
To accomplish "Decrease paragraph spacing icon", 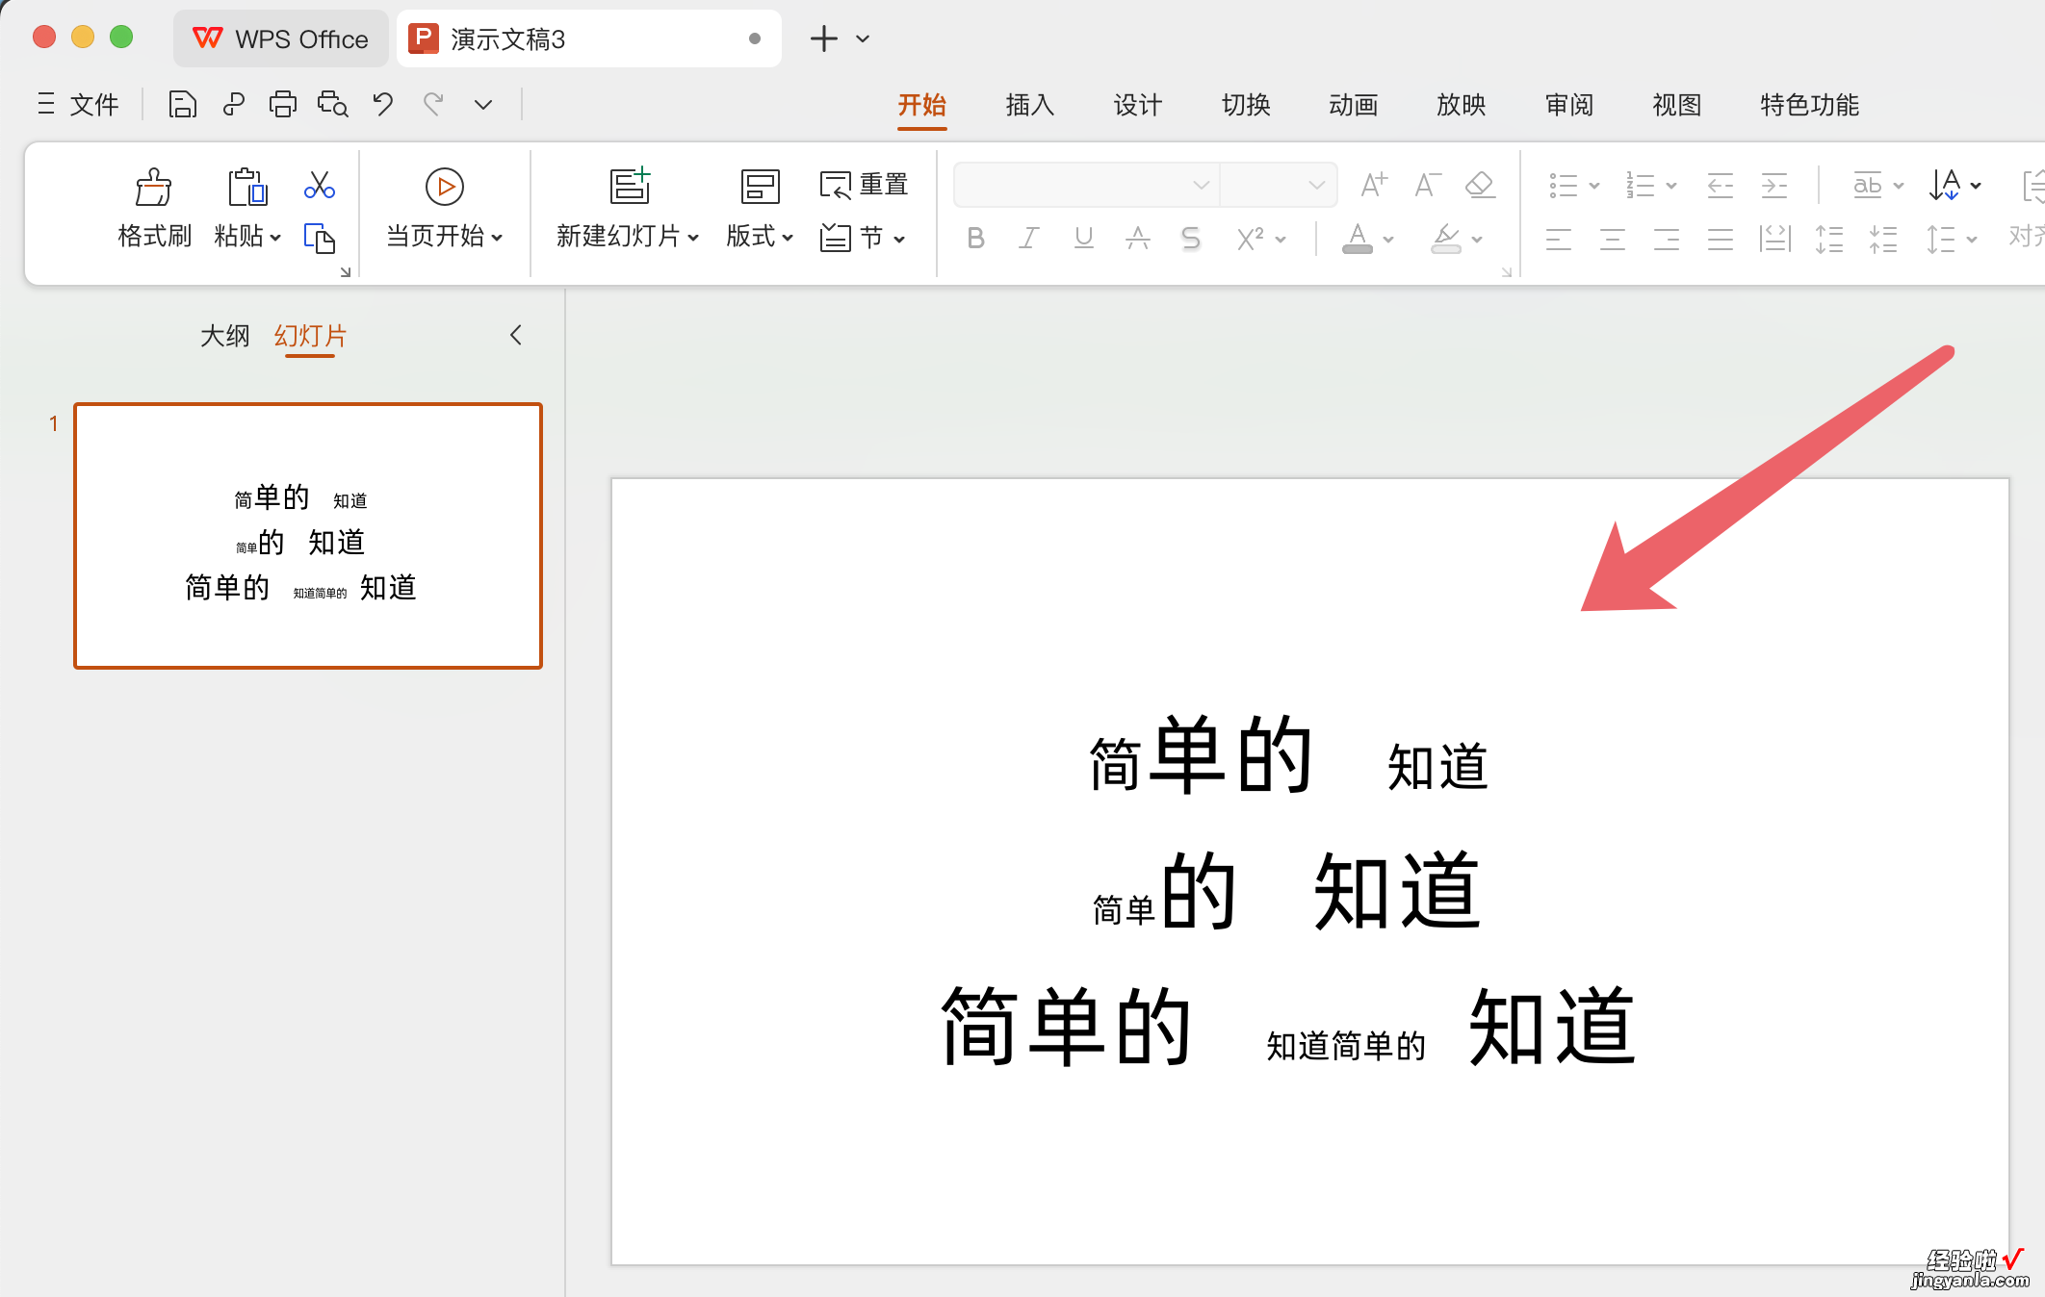I will tap(1883, 239).
